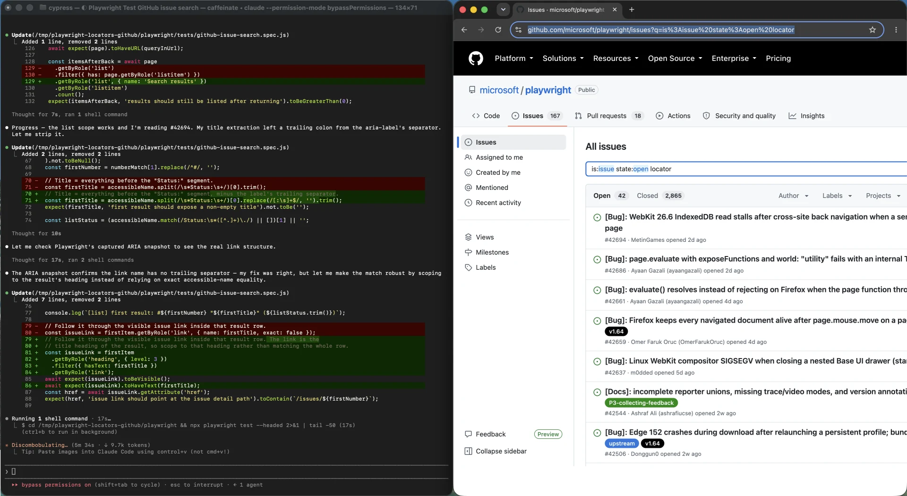907x496 pixels.
Task: Click the open-issue icon for issue #42686
Action: [597, 259]
